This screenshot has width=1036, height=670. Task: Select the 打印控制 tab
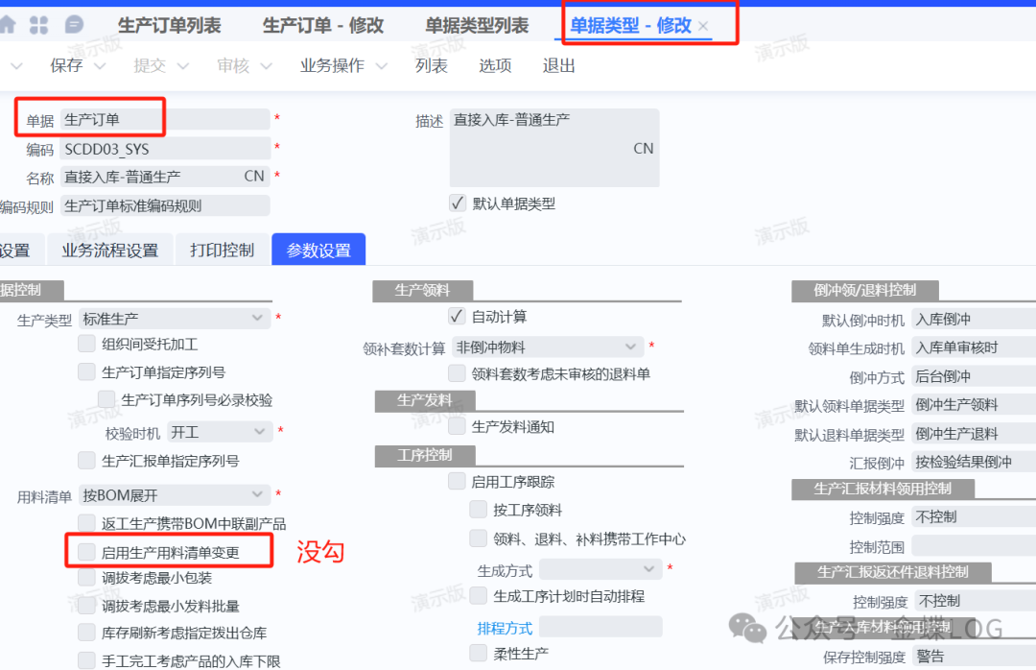pos(222,251)
